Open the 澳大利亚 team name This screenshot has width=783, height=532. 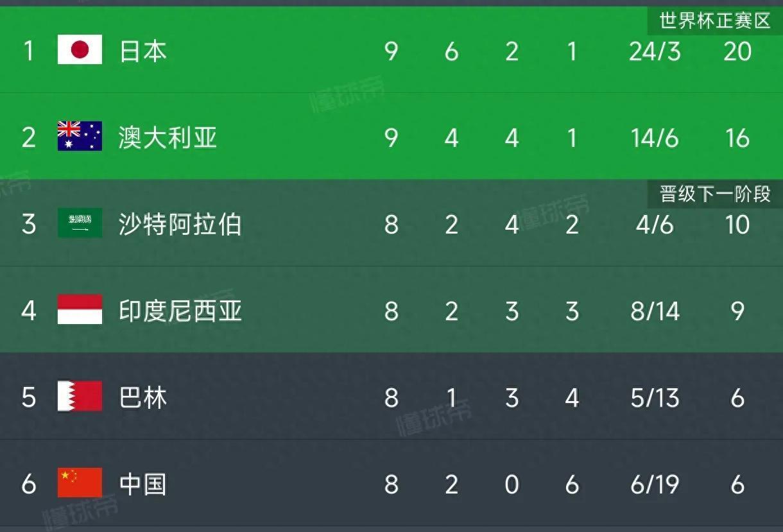tap(168, 137)
